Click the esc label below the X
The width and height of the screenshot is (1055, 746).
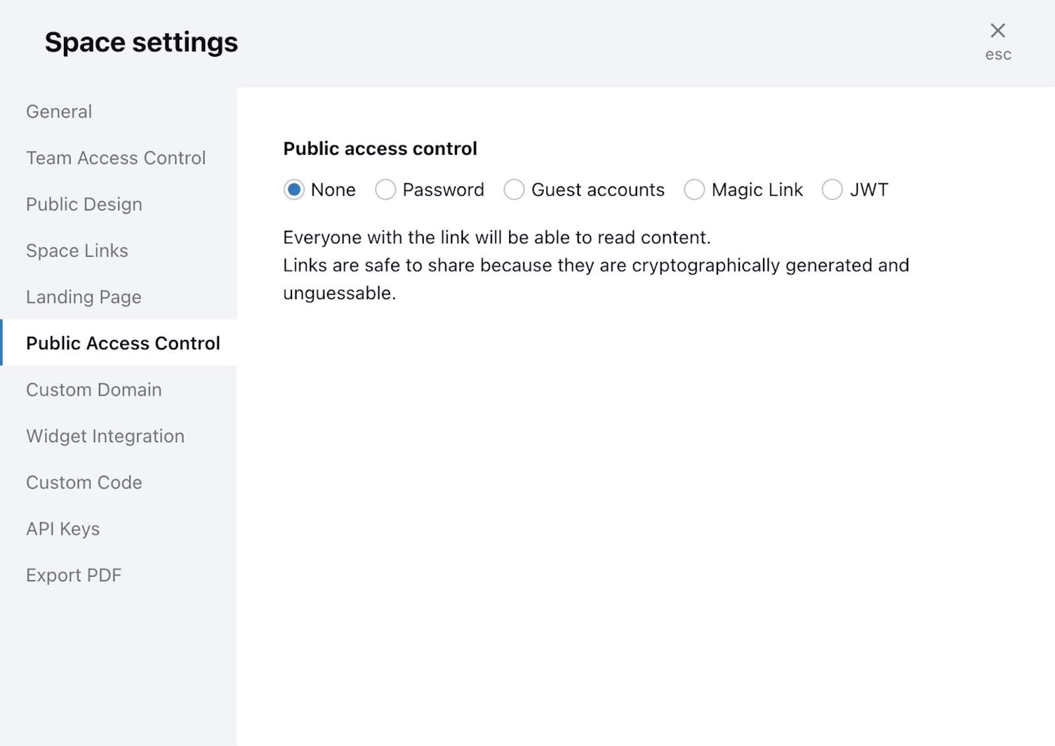pyautogui.click(x=998, y=55)
